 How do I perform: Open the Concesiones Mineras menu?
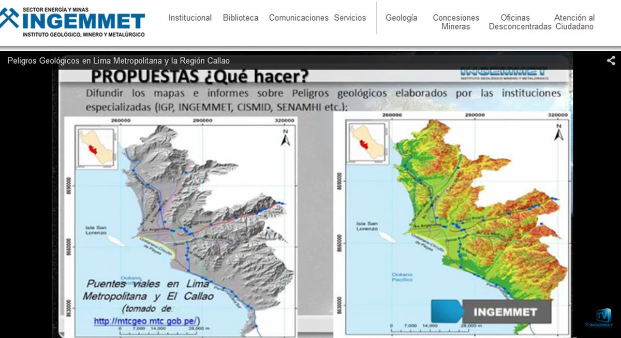pyautogui.click(x=456, y=22)
